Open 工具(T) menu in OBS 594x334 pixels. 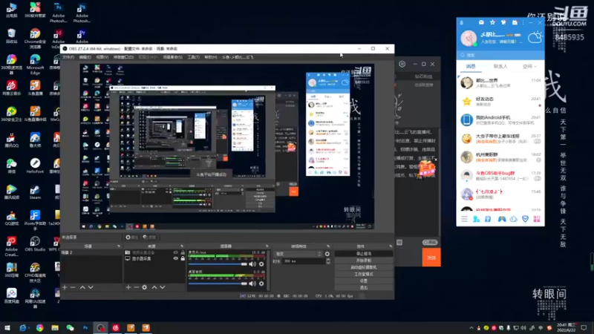click(193, 57)
